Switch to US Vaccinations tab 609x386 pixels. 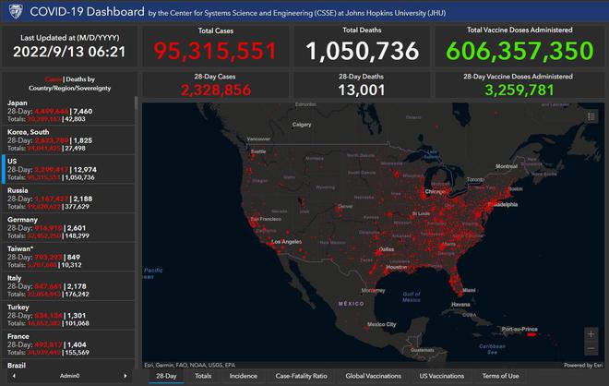pos(442,376)
